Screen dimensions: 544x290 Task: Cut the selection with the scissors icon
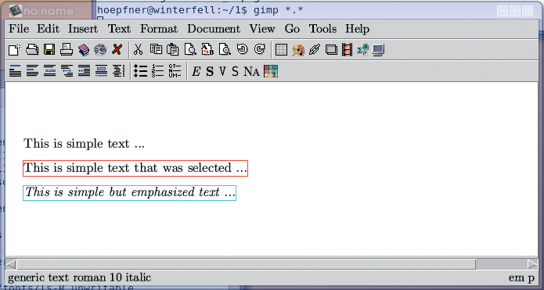(x=138, y=50)
